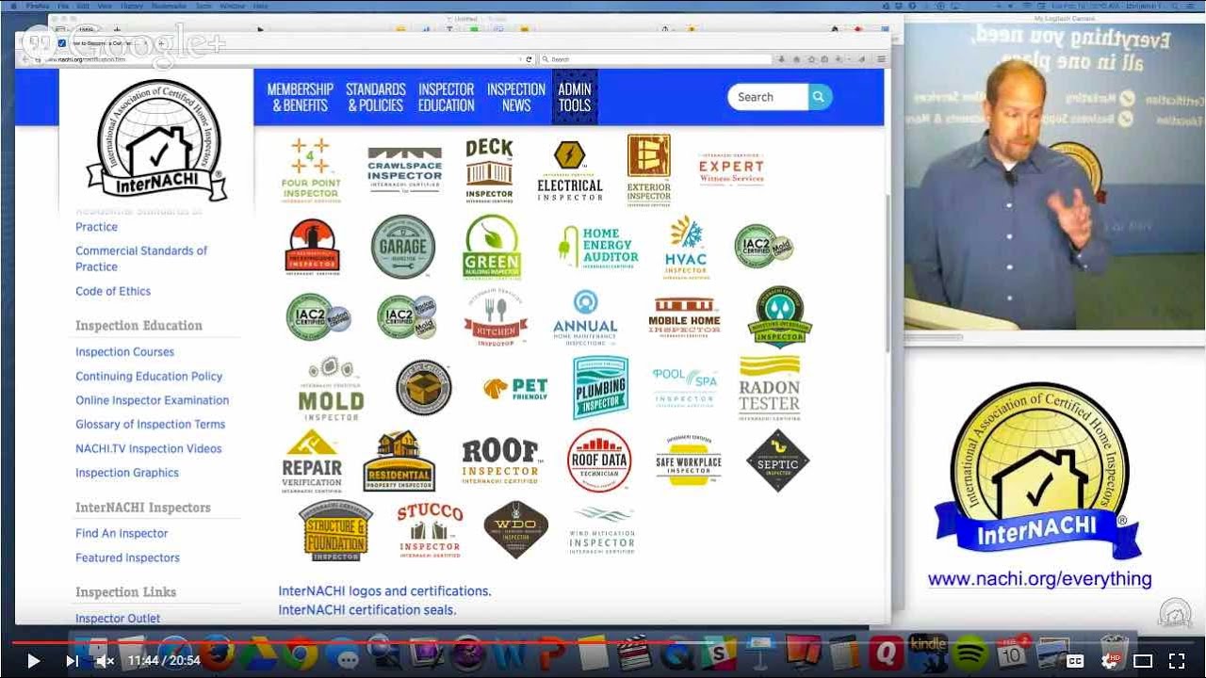The width and height of the screenshot is (1206, 678).
Task: Choose the Exterior Inspector logo
Action: [648, 169]
